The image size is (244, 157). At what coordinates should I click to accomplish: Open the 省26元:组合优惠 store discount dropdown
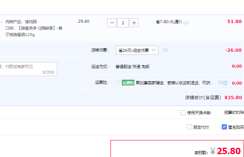pyautogui.click(x=137, y=50)
